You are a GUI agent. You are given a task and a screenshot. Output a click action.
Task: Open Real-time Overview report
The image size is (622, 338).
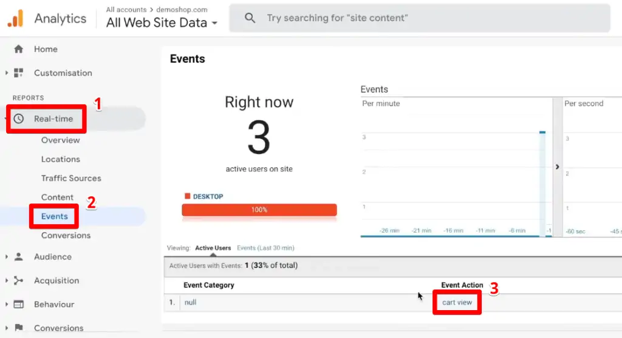(x=60, y=140)
